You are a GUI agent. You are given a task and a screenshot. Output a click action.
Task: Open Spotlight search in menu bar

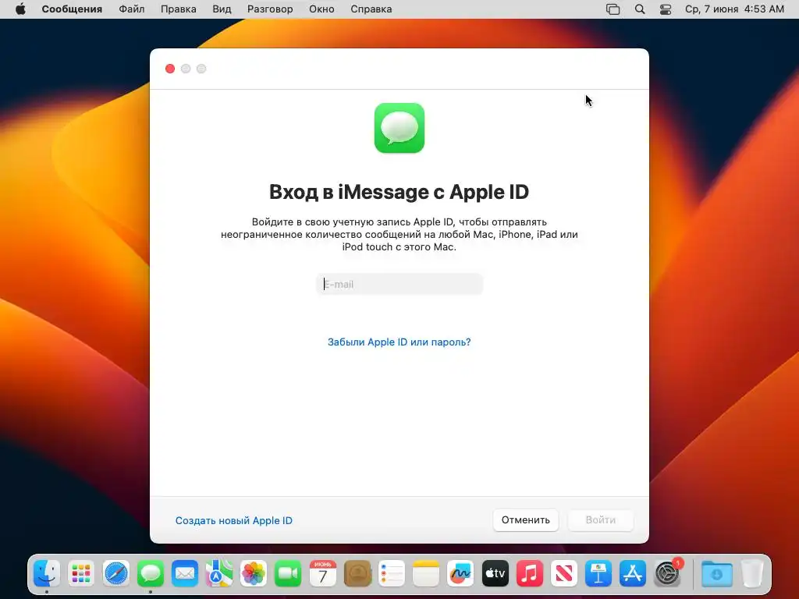coord(640,9)
